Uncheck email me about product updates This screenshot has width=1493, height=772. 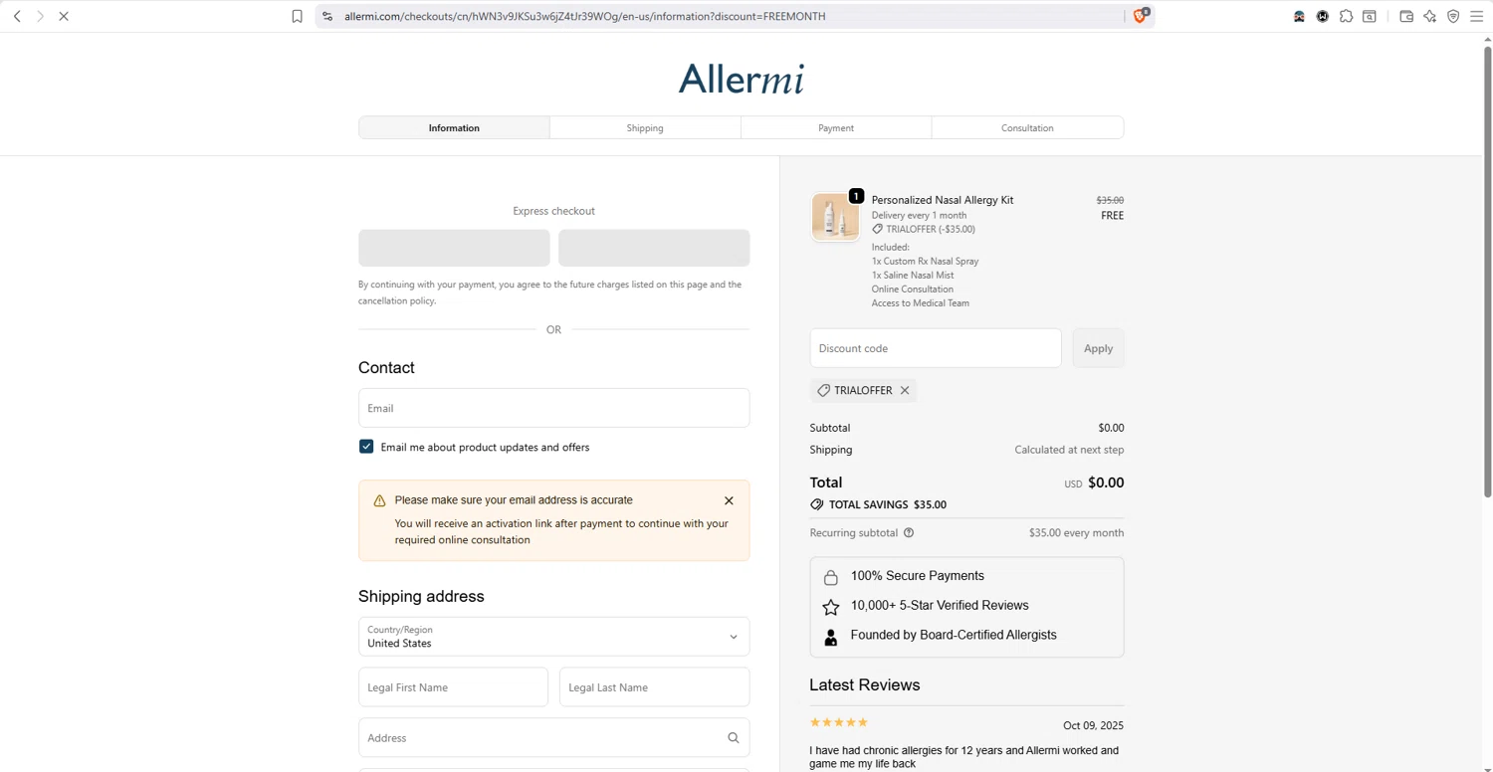tap(366, 447)
